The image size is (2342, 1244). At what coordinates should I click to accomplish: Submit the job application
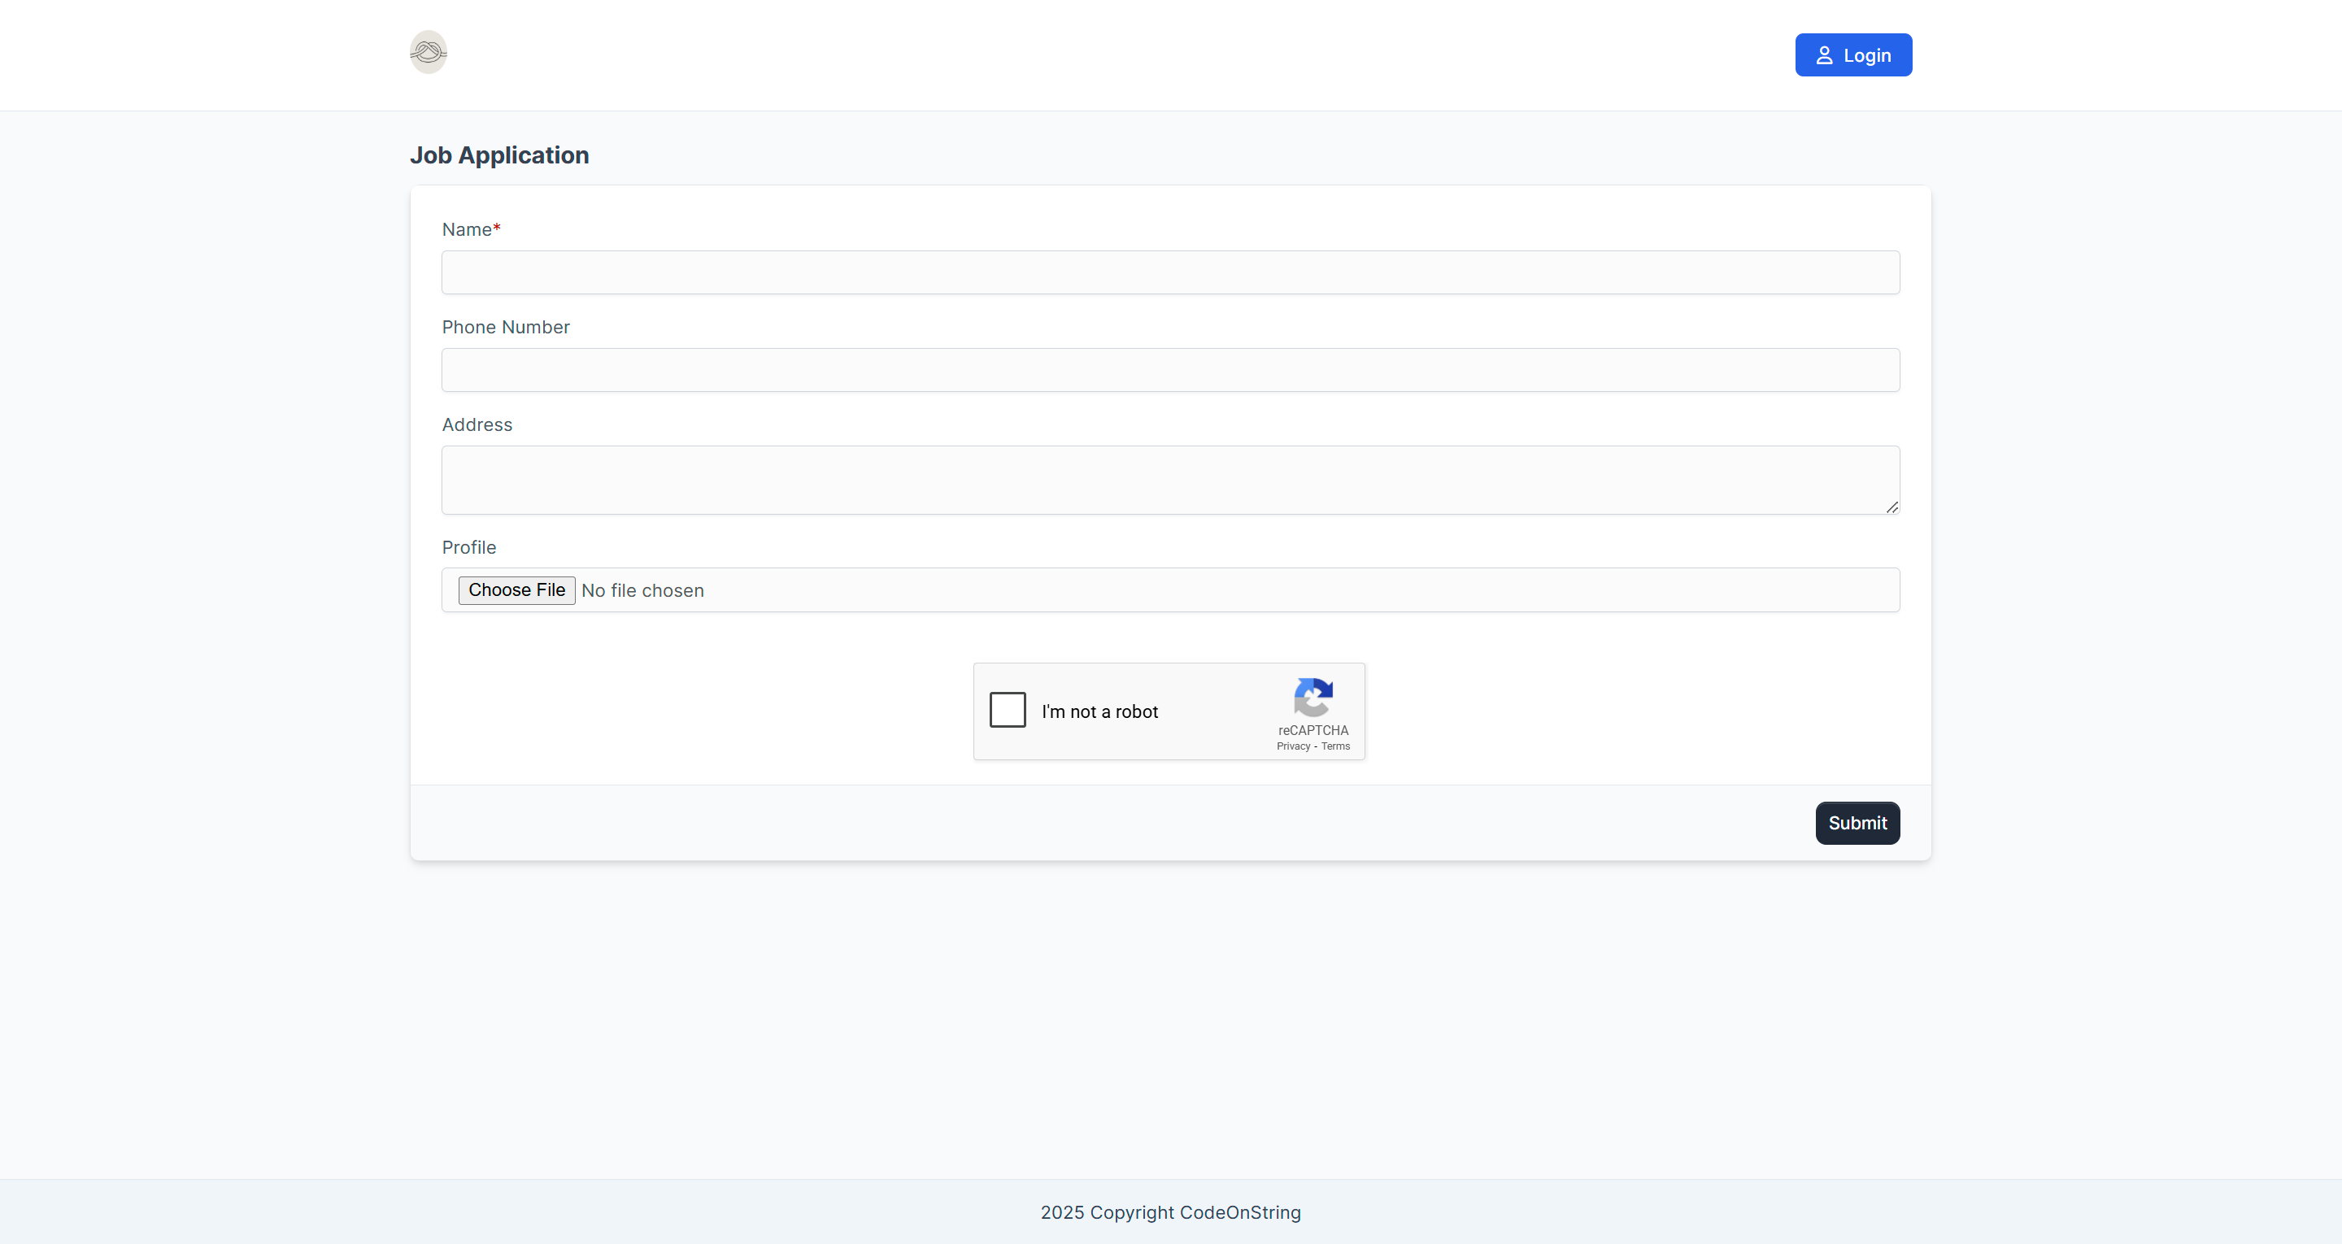[x=1857, y=823]
